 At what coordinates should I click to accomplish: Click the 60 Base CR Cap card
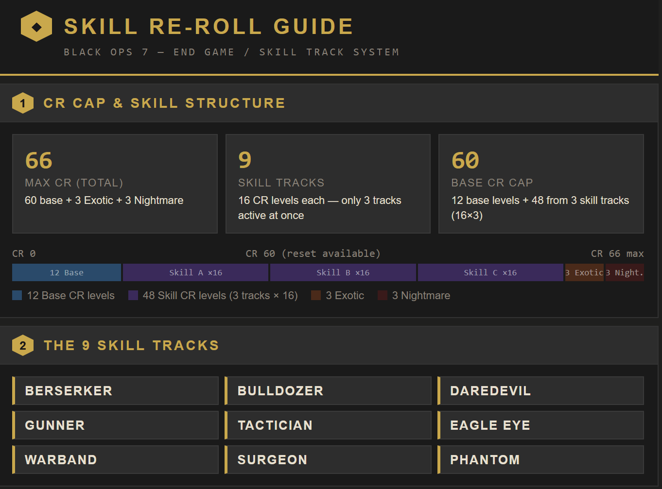541,184
